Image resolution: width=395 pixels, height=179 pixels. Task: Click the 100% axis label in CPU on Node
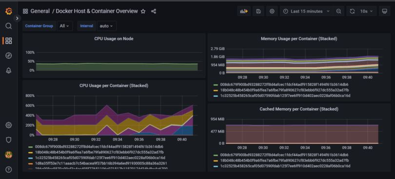point(30,53)
